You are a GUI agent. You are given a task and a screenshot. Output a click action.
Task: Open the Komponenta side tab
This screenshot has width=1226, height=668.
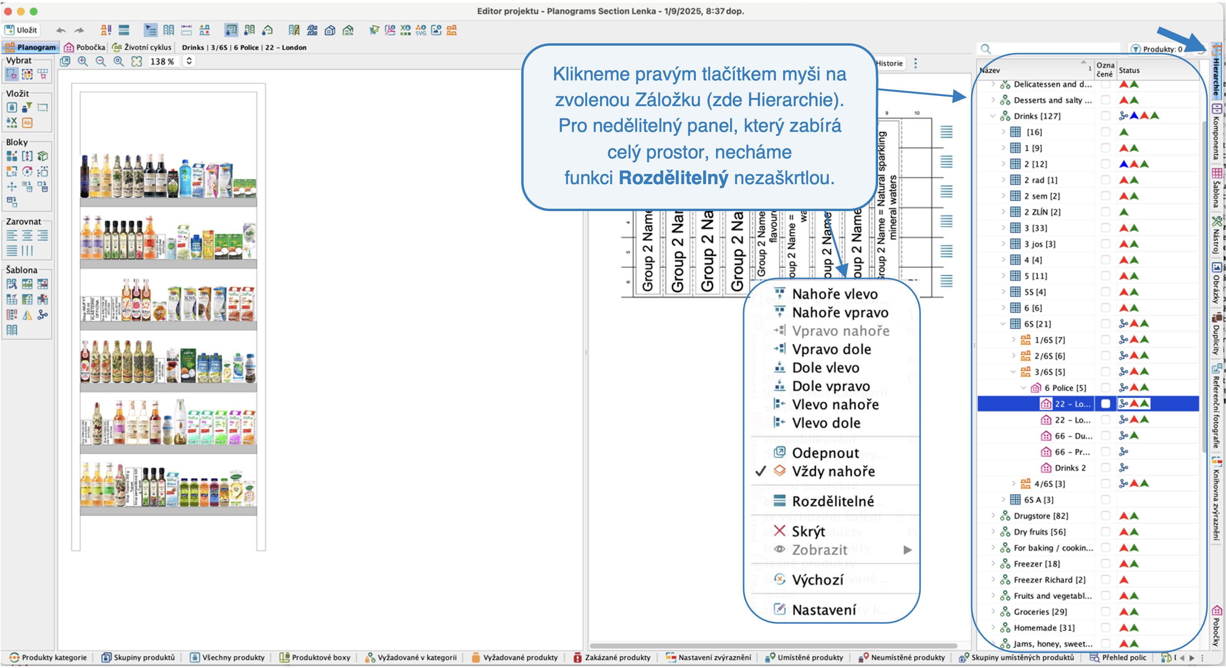pyautogui.click(x=1217, y=132)
